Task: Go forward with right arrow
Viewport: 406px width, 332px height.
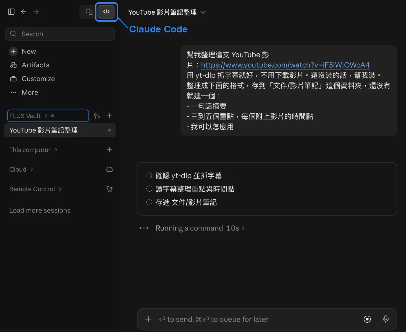Action: [x=36, y=12]
